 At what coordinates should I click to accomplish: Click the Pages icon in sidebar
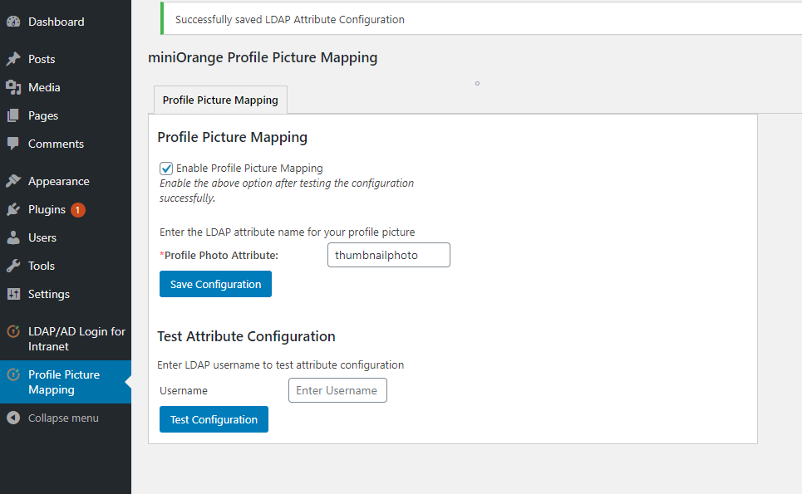tap(14, 115)
